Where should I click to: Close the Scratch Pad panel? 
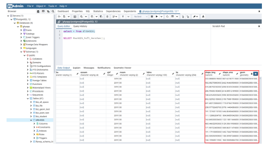[x=259, y=26]
